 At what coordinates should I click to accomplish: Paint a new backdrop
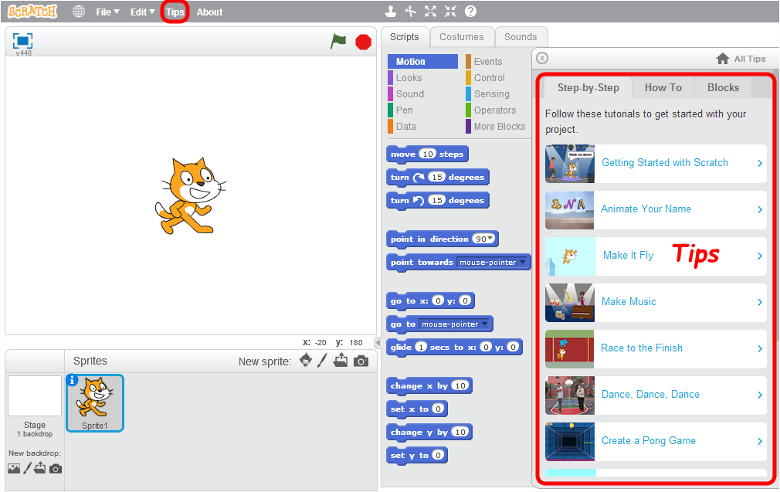pos(28,468)
